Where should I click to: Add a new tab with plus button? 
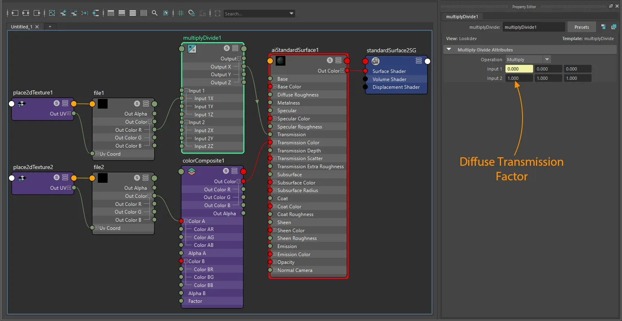tap(50, 27)
